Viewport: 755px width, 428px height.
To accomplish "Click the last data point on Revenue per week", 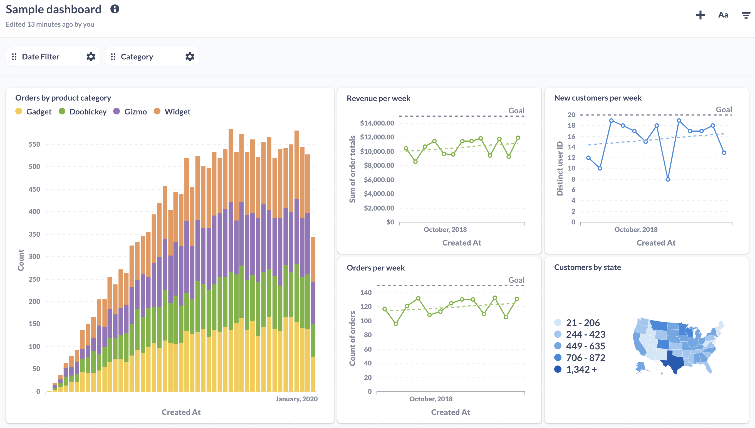I will 518,137.
